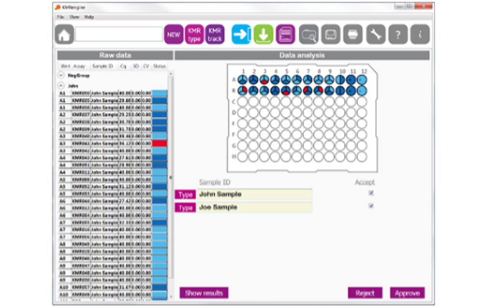Open the Help menu
The height and width of the screenshot is (308, 495).
coord(89,17)
